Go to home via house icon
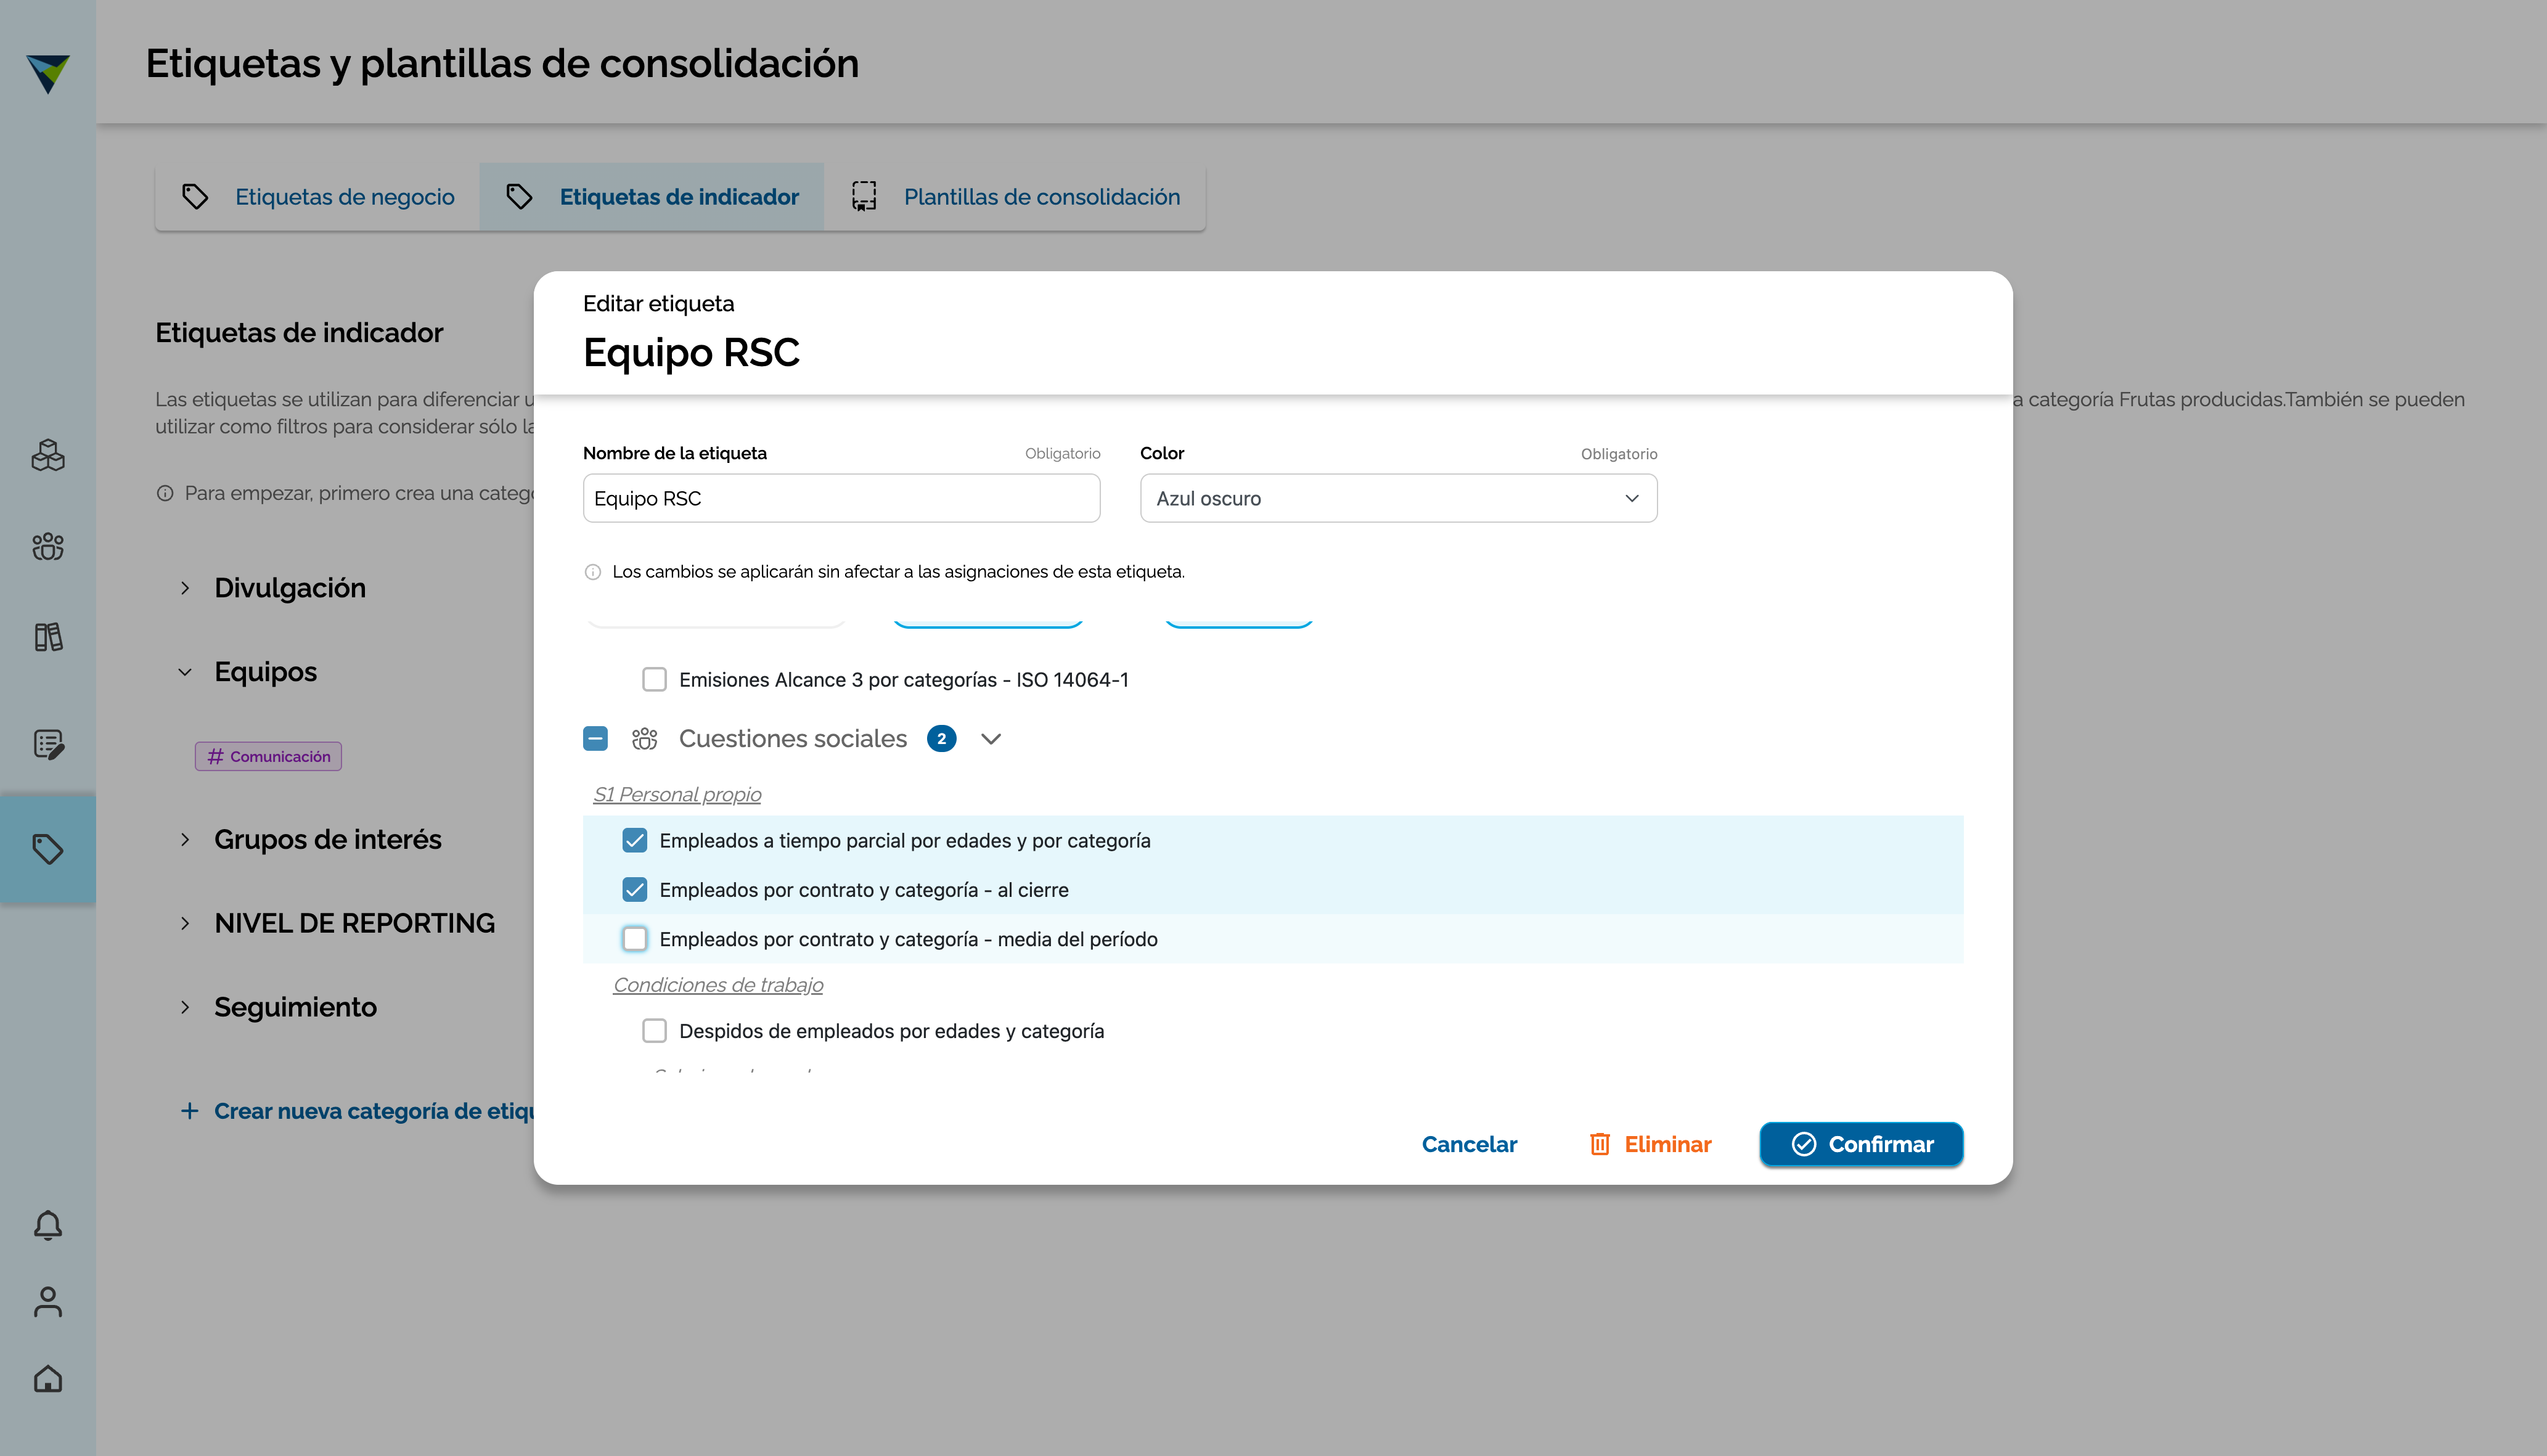 48,1379
